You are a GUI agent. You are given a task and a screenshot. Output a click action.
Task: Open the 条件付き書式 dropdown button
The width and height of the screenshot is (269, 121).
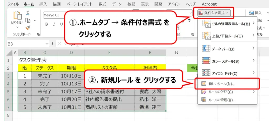pos(214,13)
